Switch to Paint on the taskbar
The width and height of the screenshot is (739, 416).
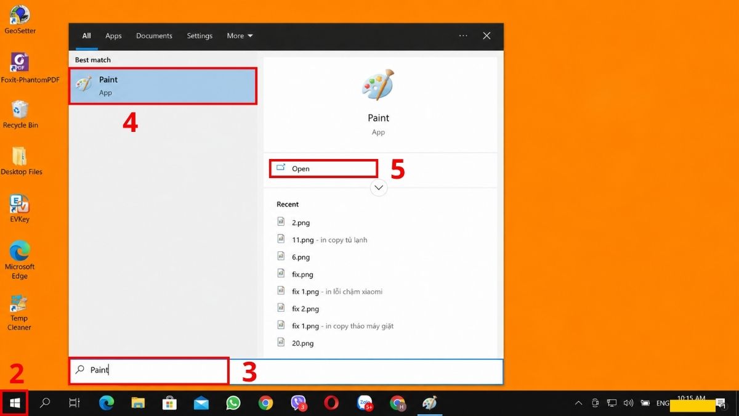[x=429, y=403]
